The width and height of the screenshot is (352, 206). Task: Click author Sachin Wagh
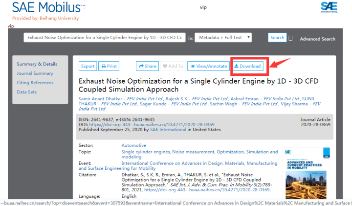pyautogui.click(x=223, y=104)
